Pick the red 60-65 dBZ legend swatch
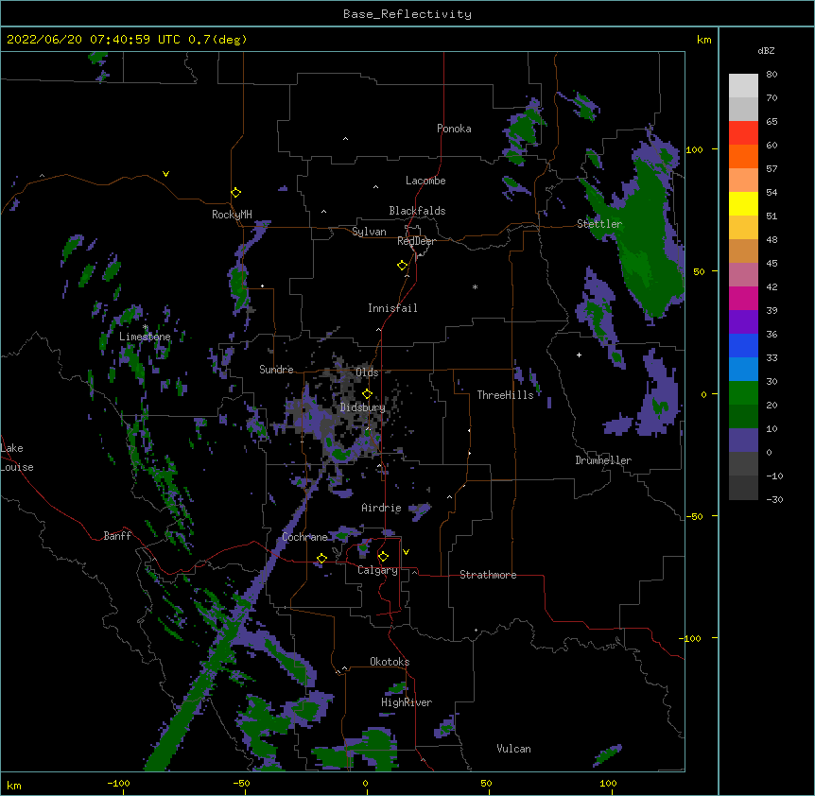This screenshot has width=815, height=796. point(743,132)
